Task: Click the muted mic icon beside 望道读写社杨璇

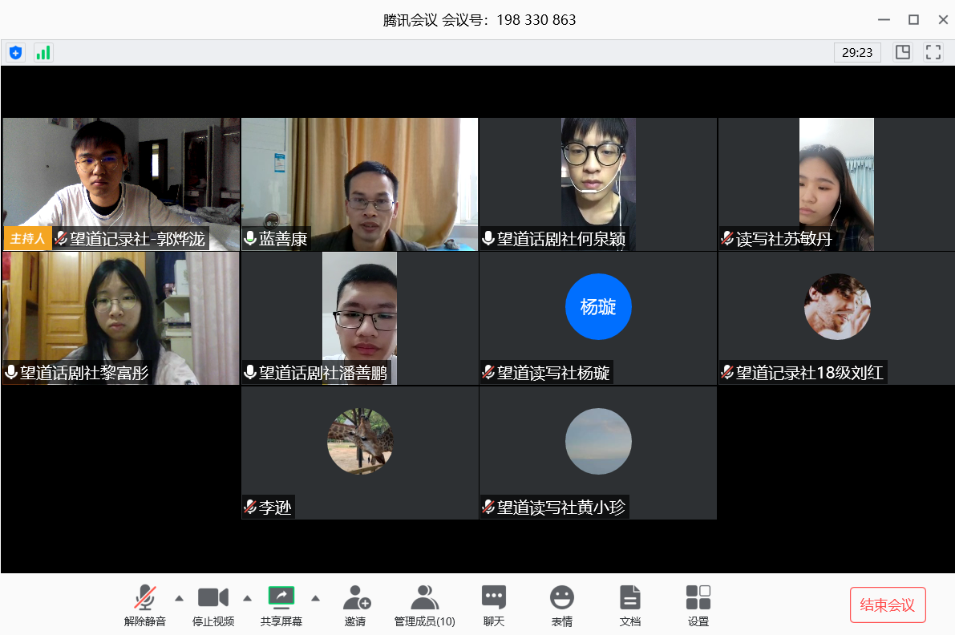Action: pos(488,372)
